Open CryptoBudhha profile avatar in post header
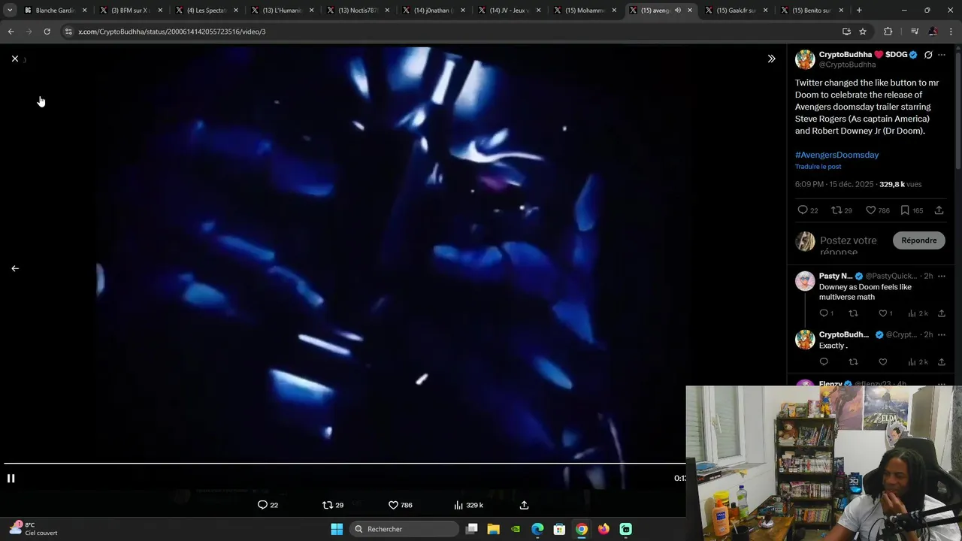This screenshot has width=962, height=541. click(x=805, y=59)
